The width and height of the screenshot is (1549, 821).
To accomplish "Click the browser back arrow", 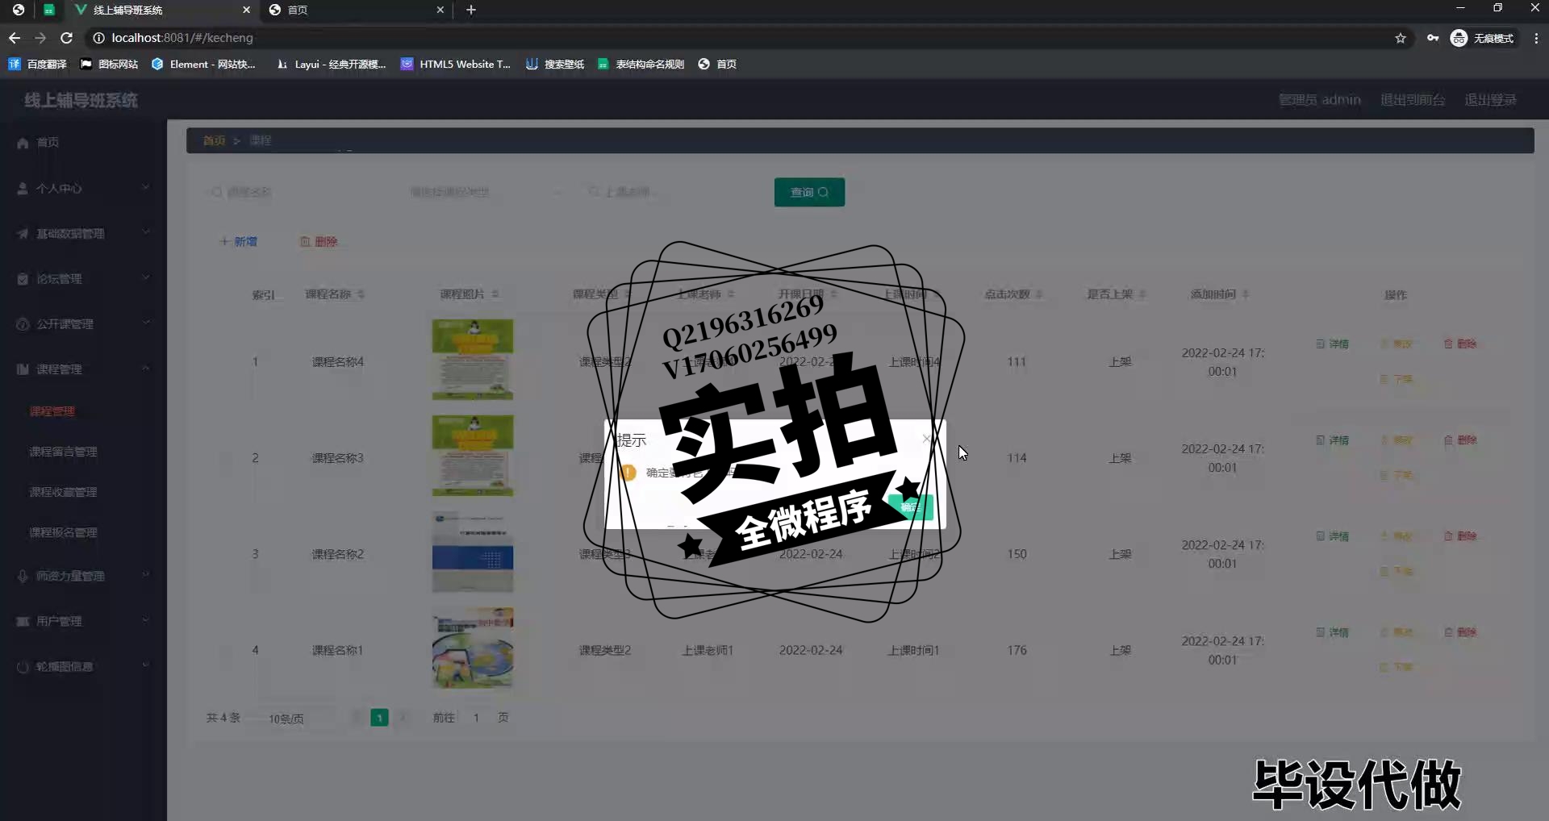I will point(15,38).
